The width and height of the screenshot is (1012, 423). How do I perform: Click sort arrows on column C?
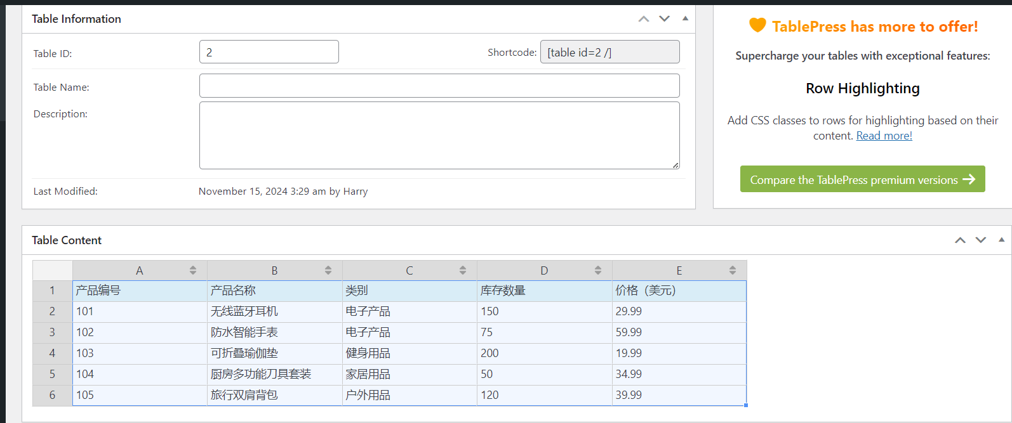click(x=463, y=270)
